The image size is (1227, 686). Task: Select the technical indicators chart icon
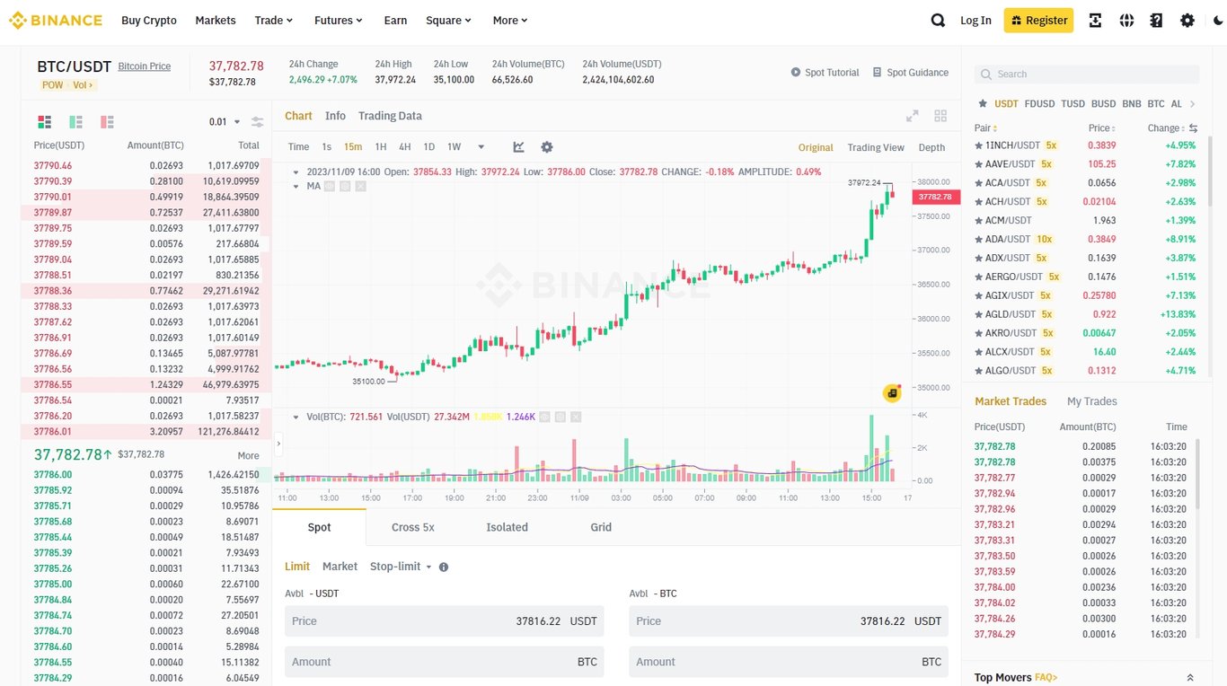click(518, 147)
